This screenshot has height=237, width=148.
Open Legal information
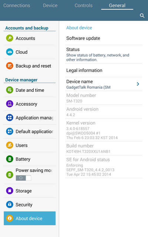pyautogui.click(x=104, y=70)
